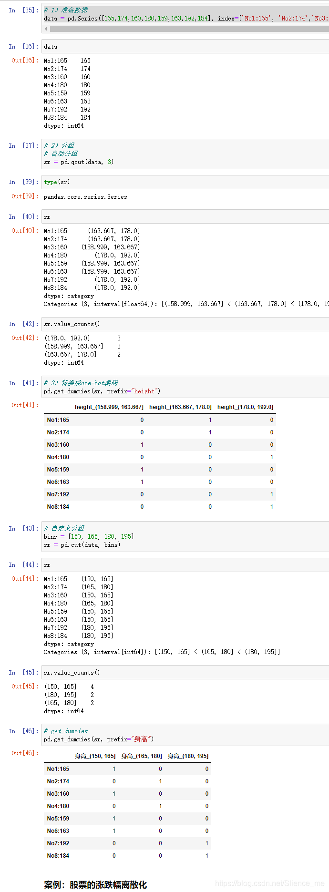Click row label No7:192 in height dummies table
Viewport: 329px width, 892px height.
58,494
